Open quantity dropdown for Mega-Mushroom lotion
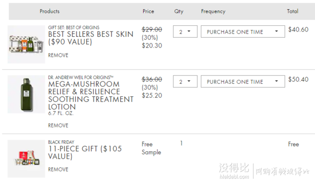 coord(185,81)
